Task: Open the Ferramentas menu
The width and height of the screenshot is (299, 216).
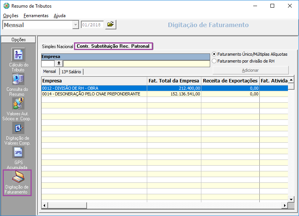Action: [x=36, y=16]
